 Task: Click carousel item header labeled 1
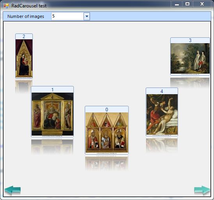[x=52, y=90]
